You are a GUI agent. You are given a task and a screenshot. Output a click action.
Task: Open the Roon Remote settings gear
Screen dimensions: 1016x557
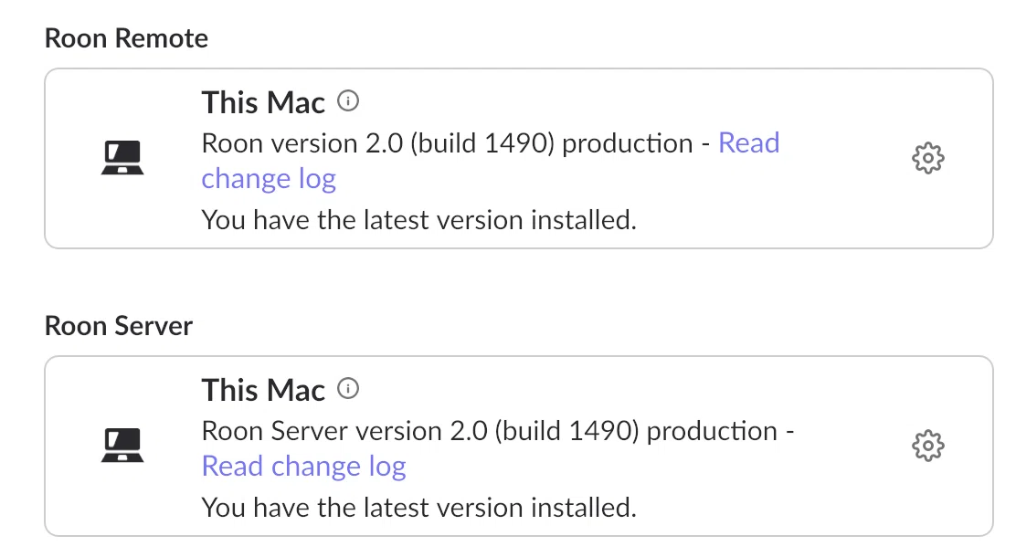click(928, 158)
